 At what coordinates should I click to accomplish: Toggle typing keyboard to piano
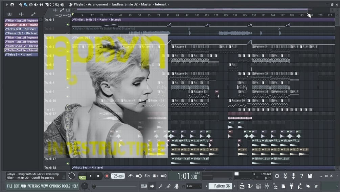click(144, 186)
